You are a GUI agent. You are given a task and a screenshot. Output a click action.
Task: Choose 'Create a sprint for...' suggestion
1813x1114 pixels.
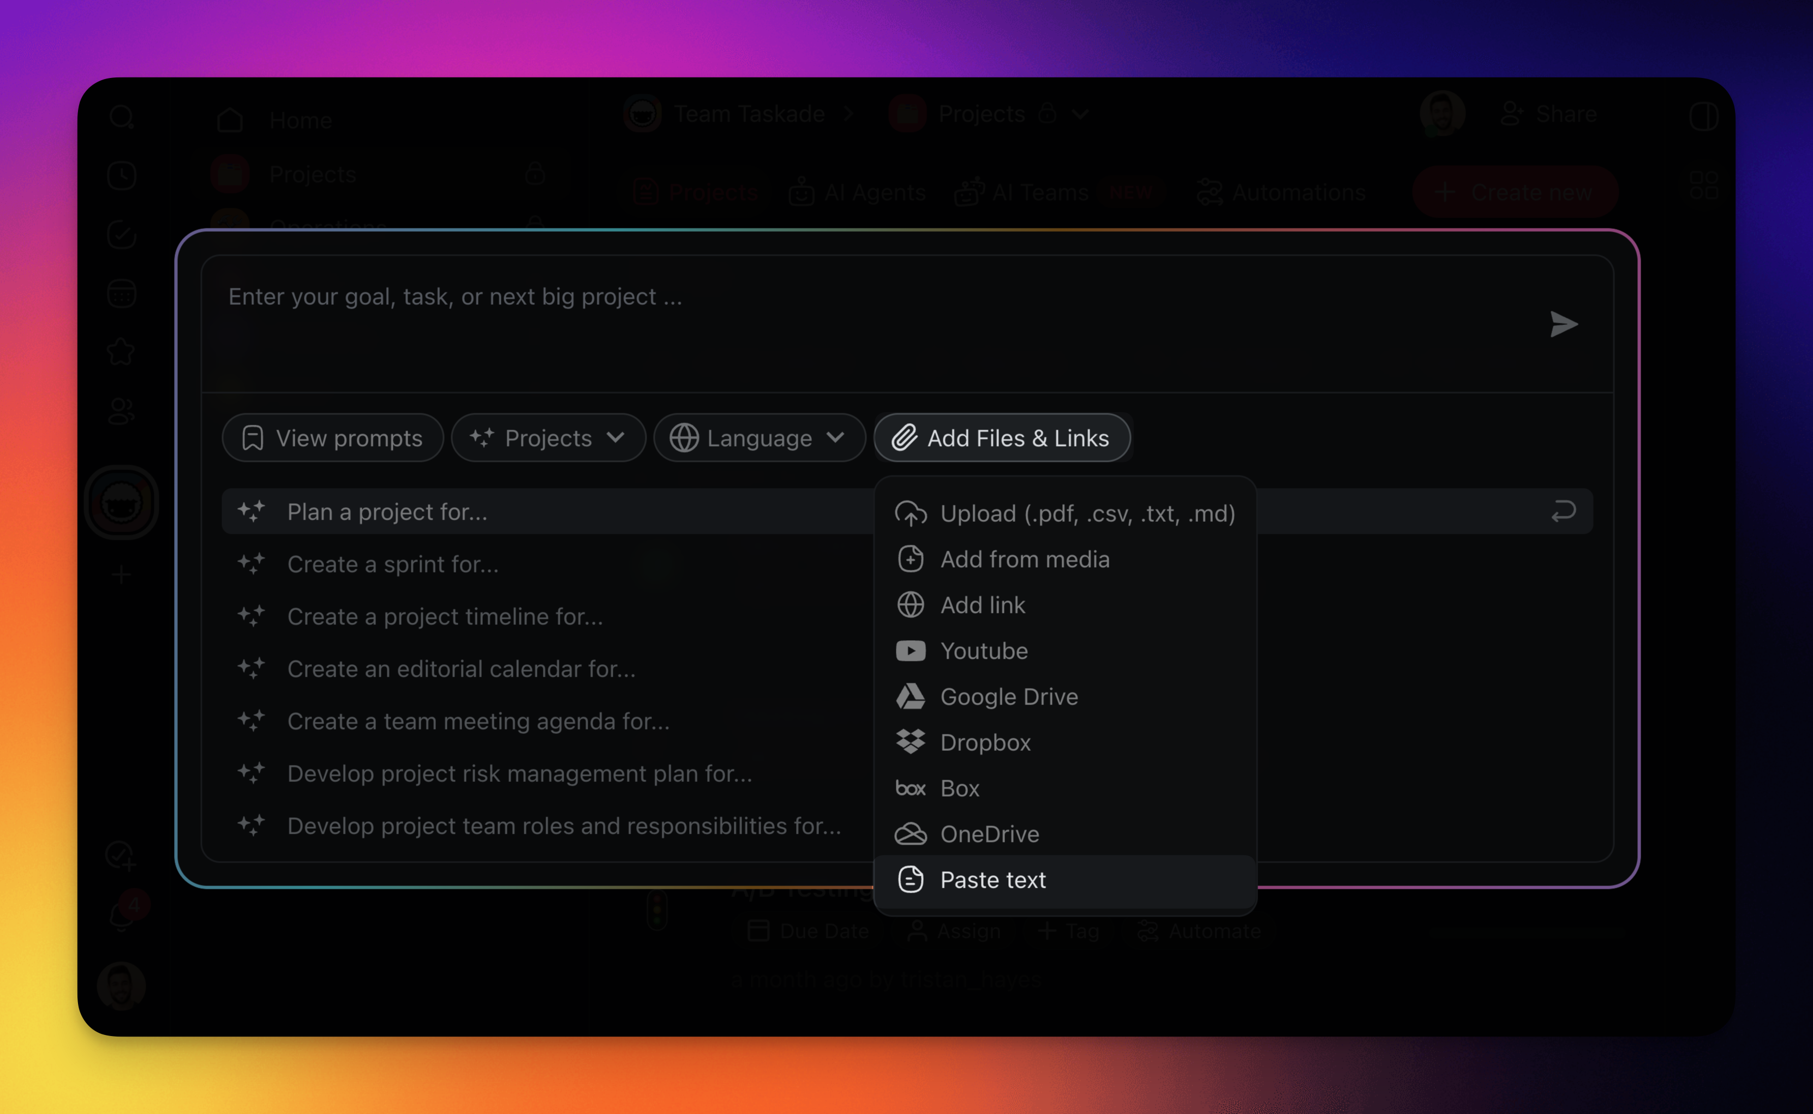click(x=393, y=564)
